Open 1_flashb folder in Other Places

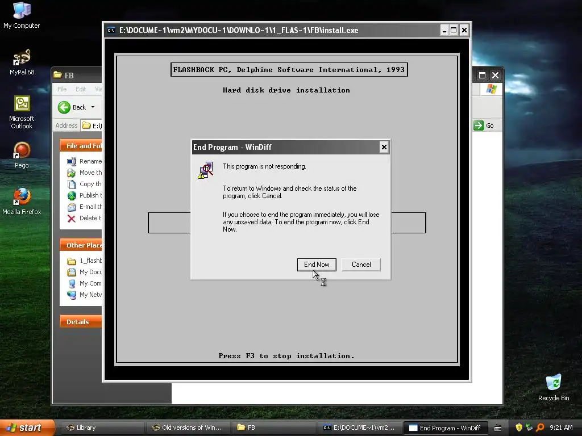pyautogui.click(x=85, y=261)
